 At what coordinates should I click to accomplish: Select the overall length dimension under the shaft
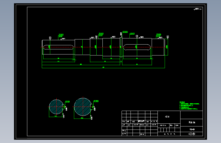103,68
